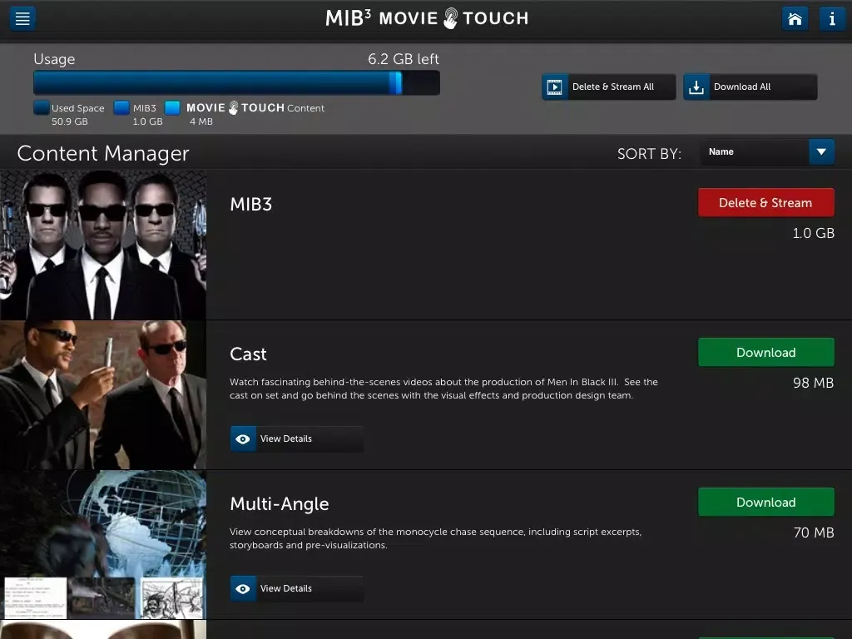Click the Cast description text
This screenshot has height=639, width=852.
443,389
